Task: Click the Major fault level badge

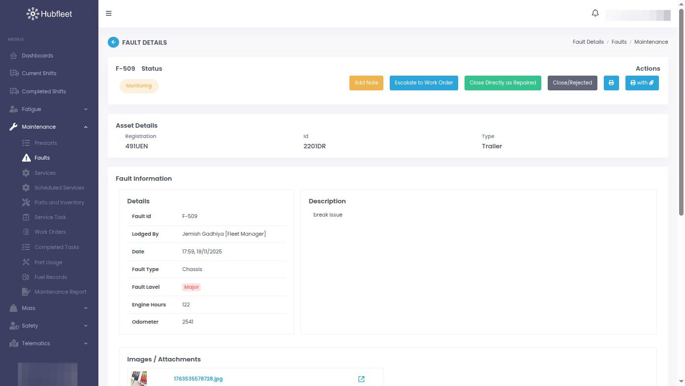Action: pos(191,287)
